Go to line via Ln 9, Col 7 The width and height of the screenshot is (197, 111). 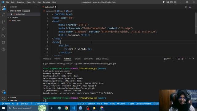82,104
